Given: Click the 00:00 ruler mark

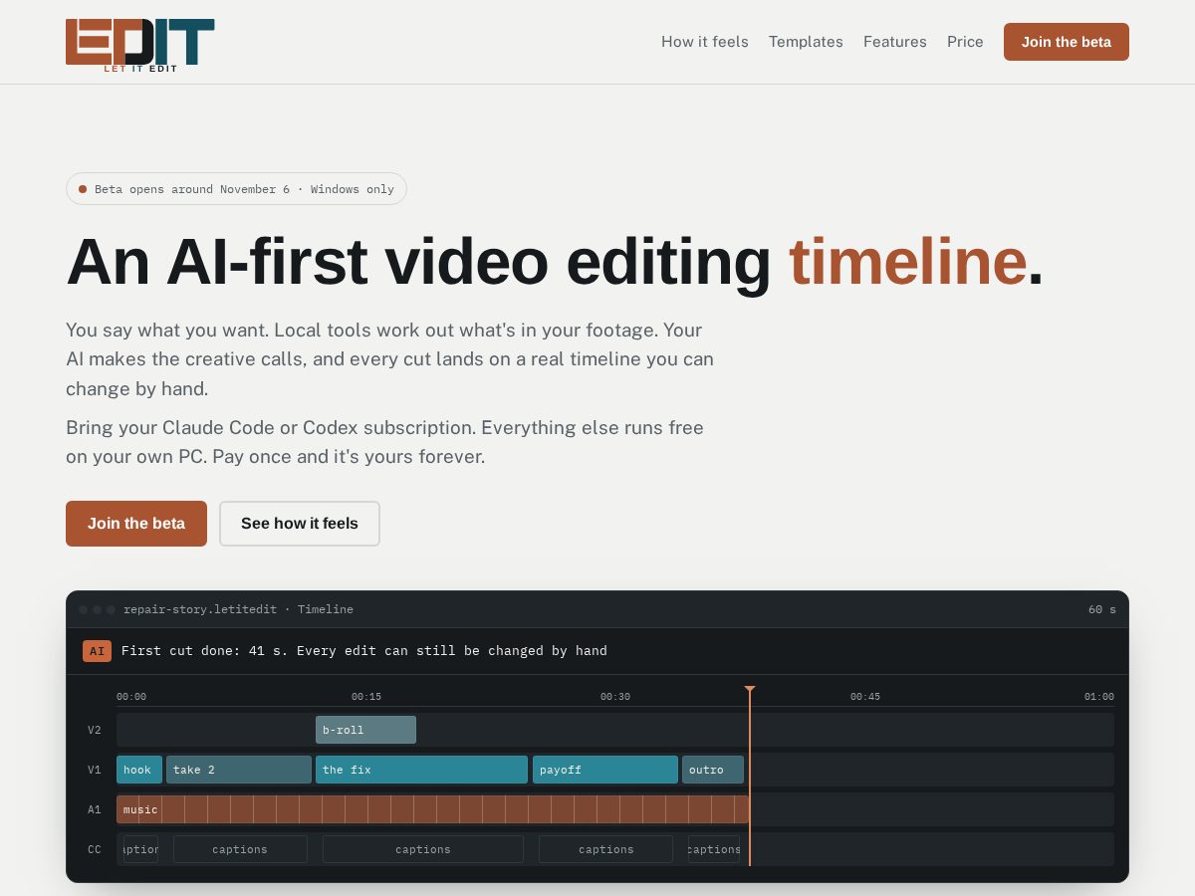Looking at the screenshot, I should [x=131, y=697].
